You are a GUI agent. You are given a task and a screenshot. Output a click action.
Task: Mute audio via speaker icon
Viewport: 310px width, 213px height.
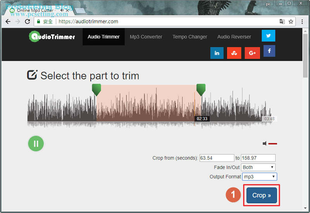coord(265,143)
